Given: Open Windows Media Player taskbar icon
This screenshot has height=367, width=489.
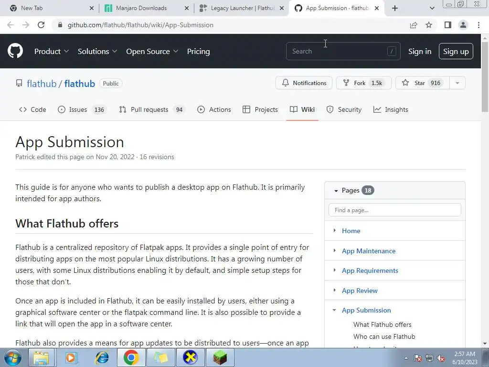Looking at the screenshot, I should pyautogui.click(x=71, y=357).
